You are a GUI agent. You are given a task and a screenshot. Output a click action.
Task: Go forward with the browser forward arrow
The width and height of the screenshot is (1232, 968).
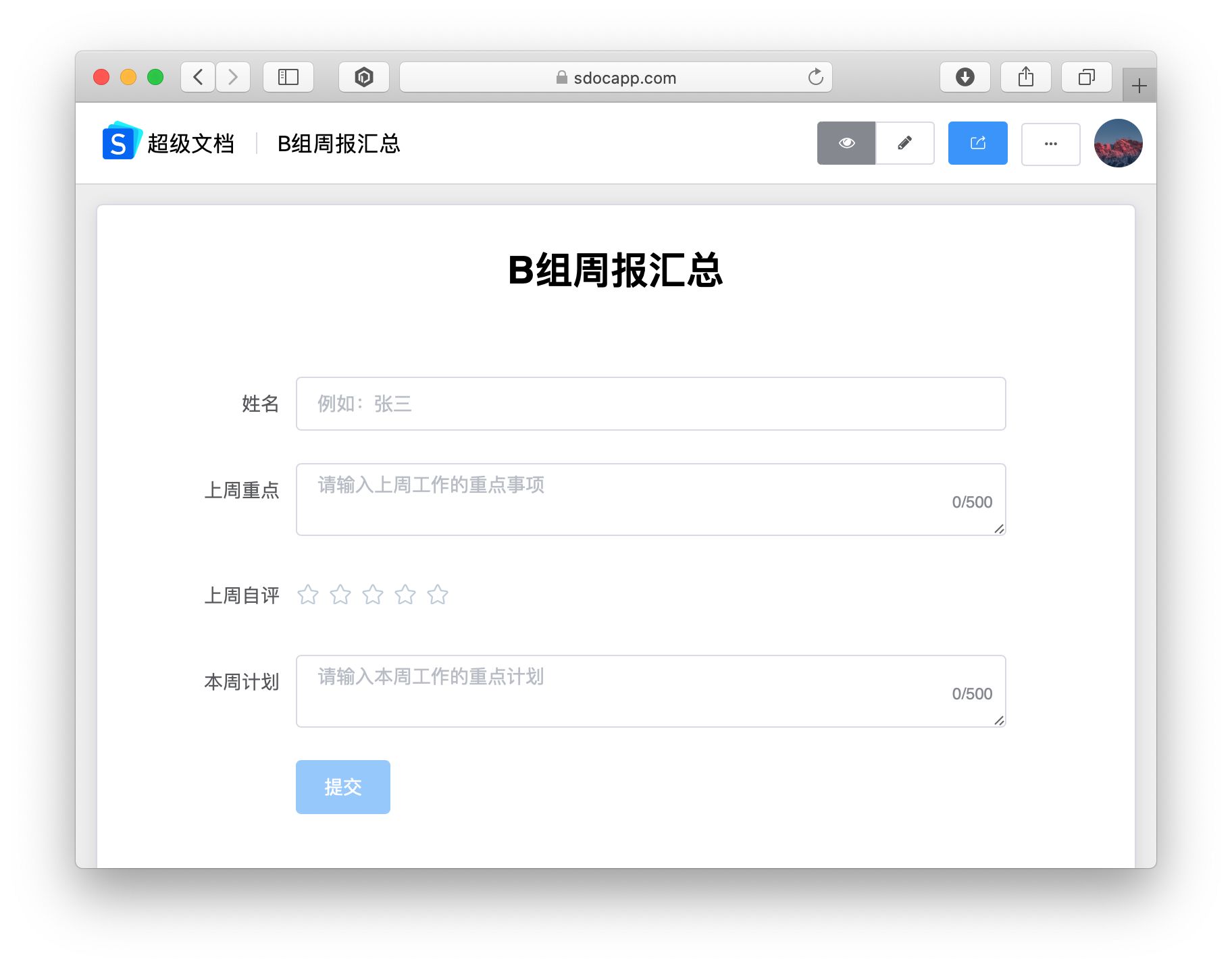point(233,77)
